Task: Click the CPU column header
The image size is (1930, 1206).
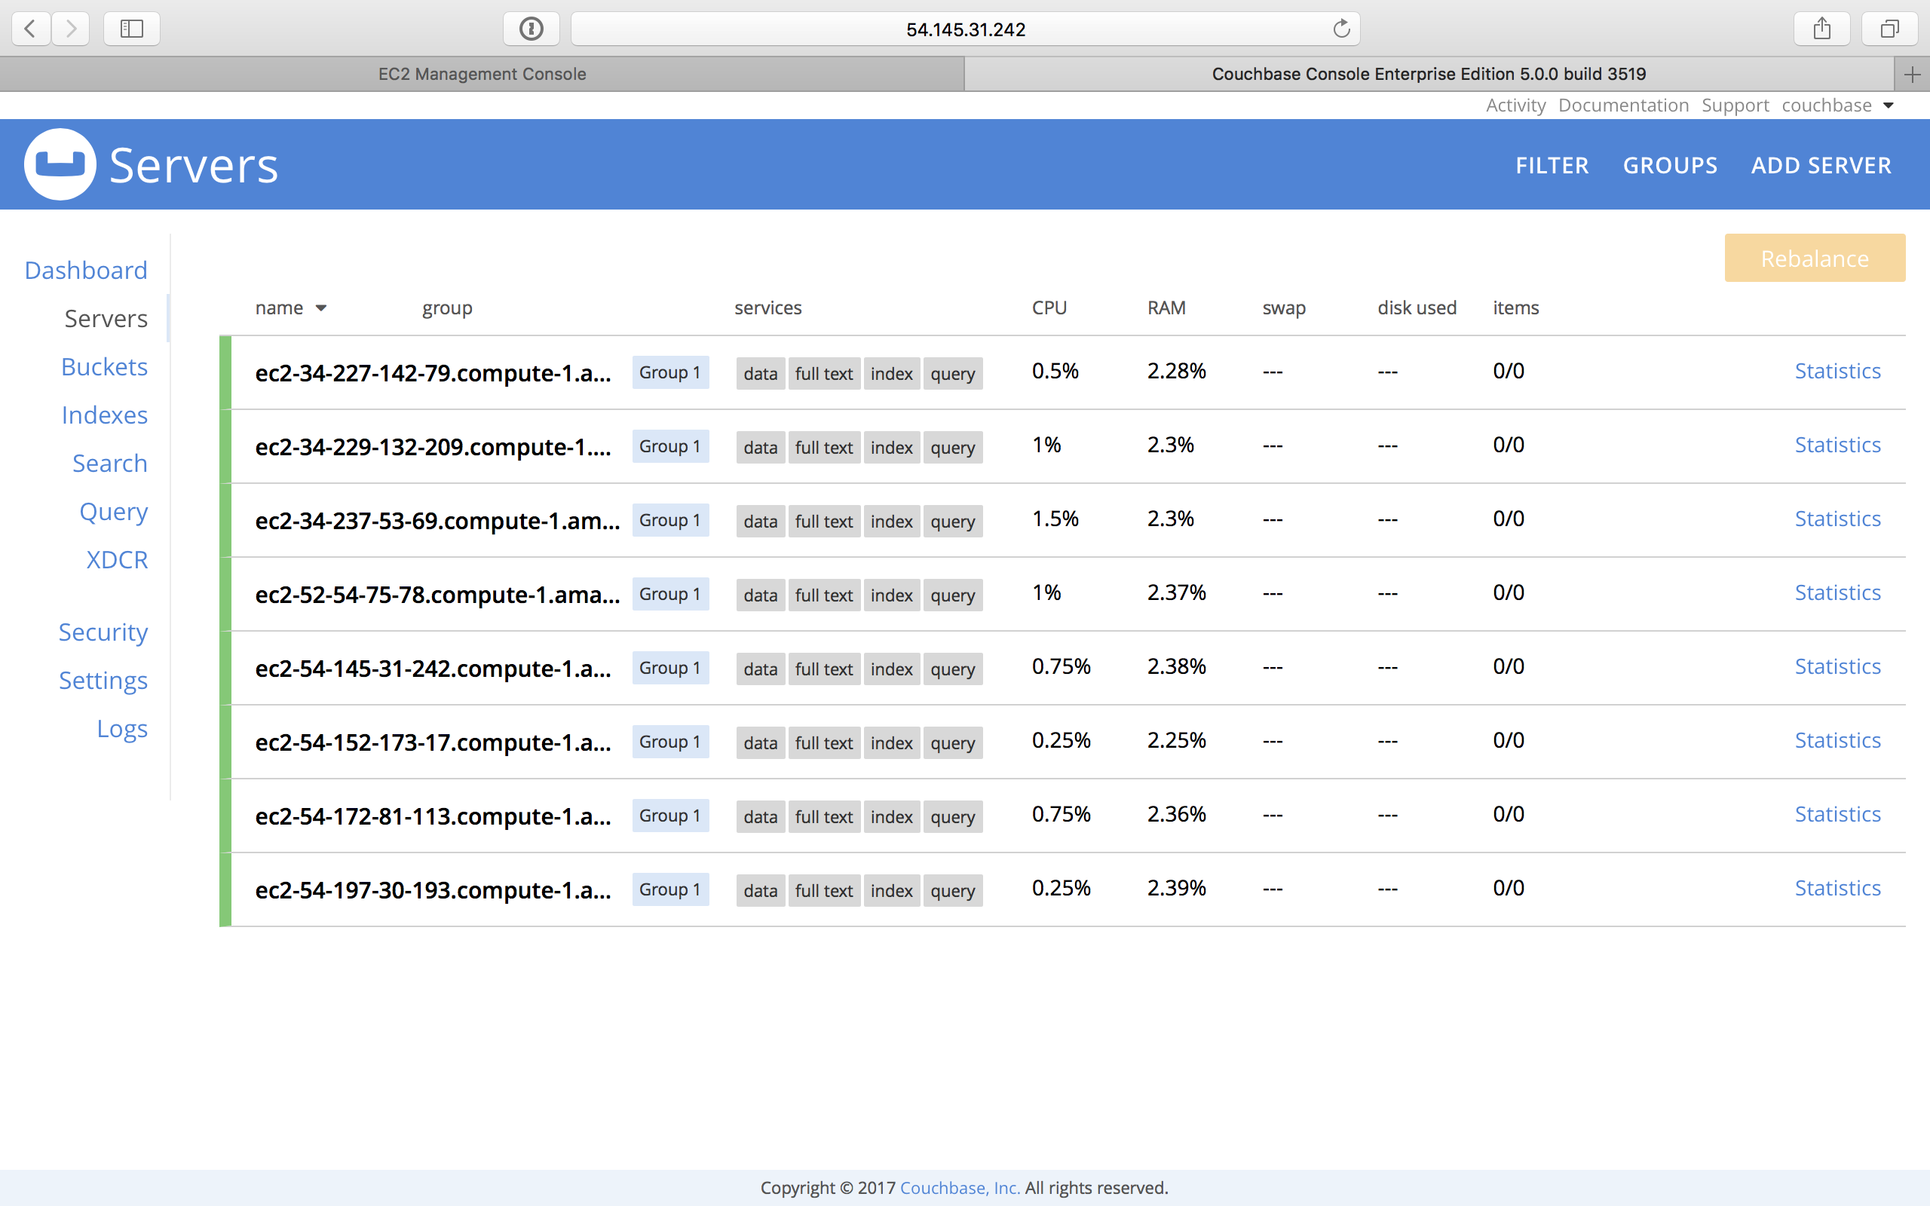Action: point(1049,308)
